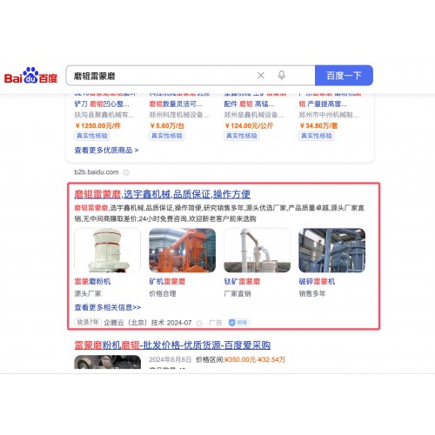Click the 破碎雷蒙机 product label
The height and width of the screenshot is (435, 435).
[317, 281]
